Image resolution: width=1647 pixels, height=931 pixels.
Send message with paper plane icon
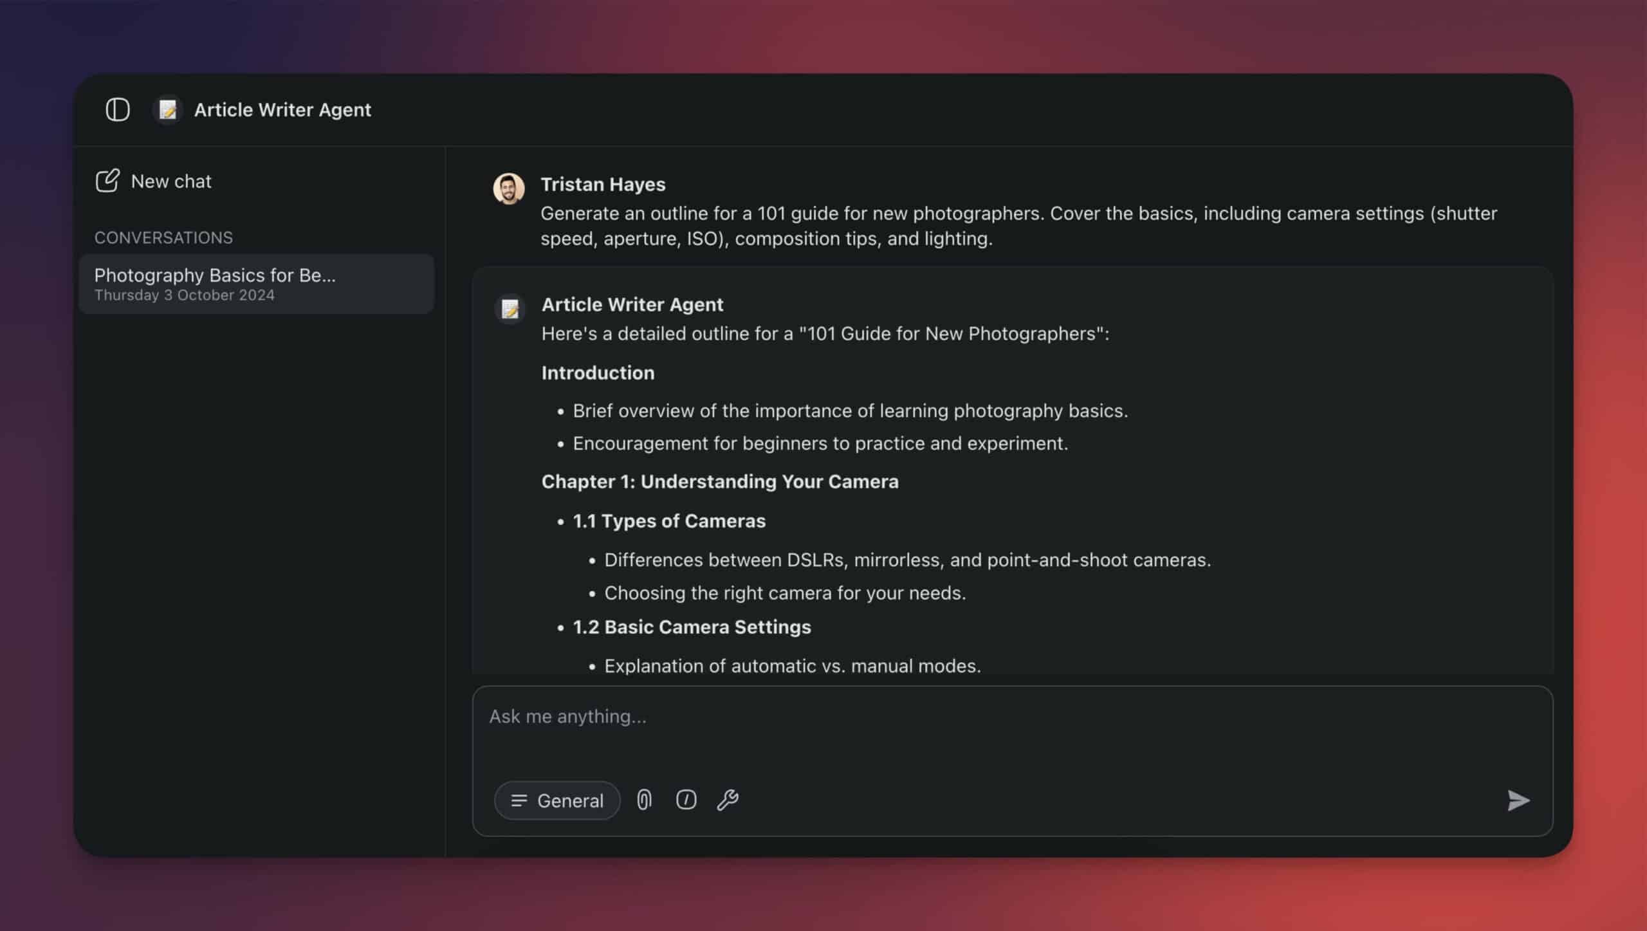pos(1518,800)
